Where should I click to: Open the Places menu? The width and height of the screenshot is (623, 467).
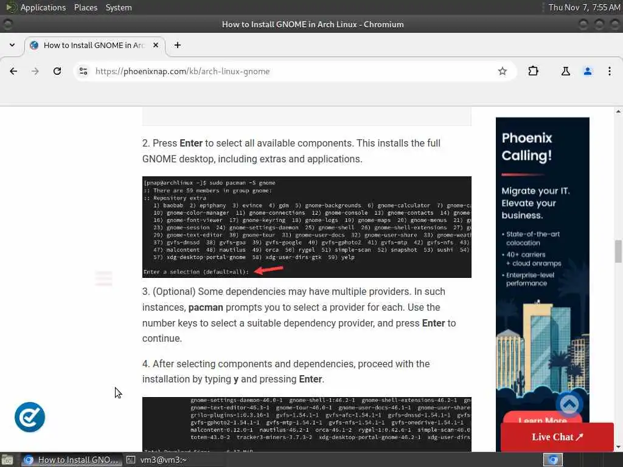pyautogui.click(x=86, y=7)
